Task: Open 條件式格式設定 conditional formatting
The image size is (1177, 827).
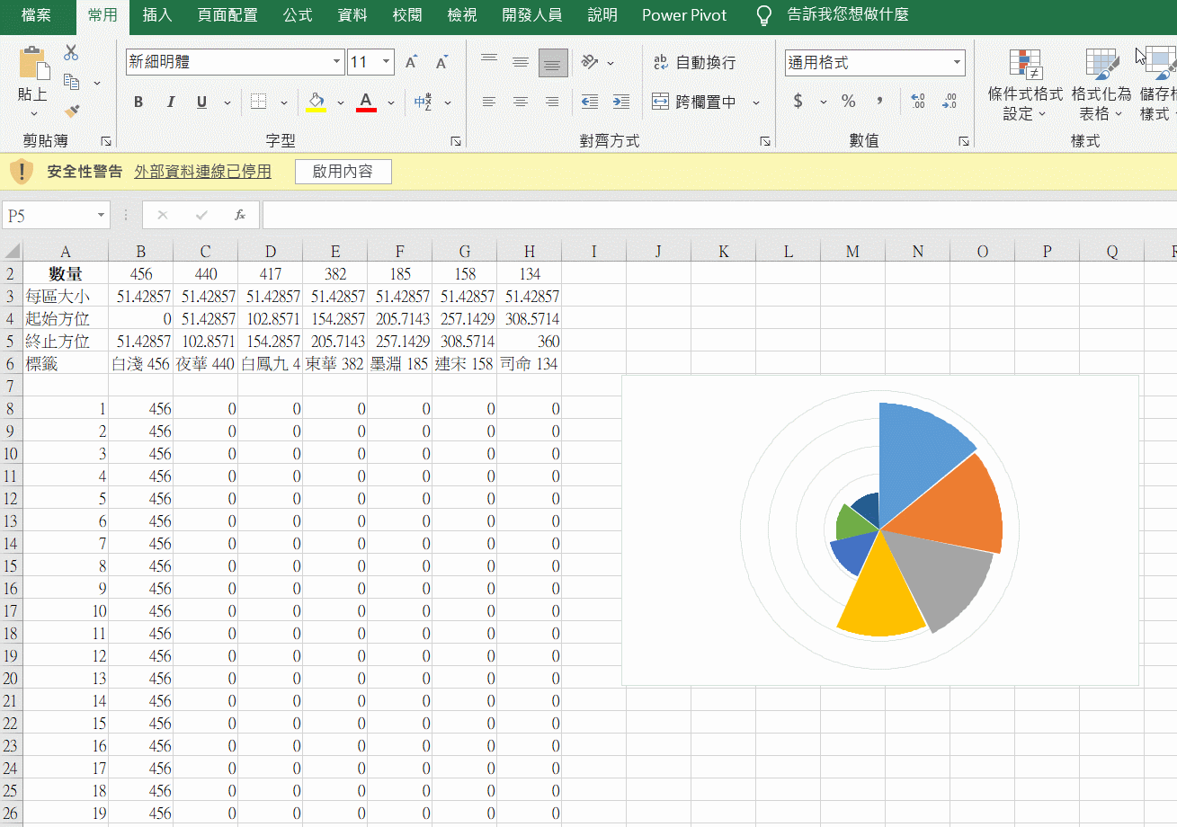Action: (x=1025, y=86)
